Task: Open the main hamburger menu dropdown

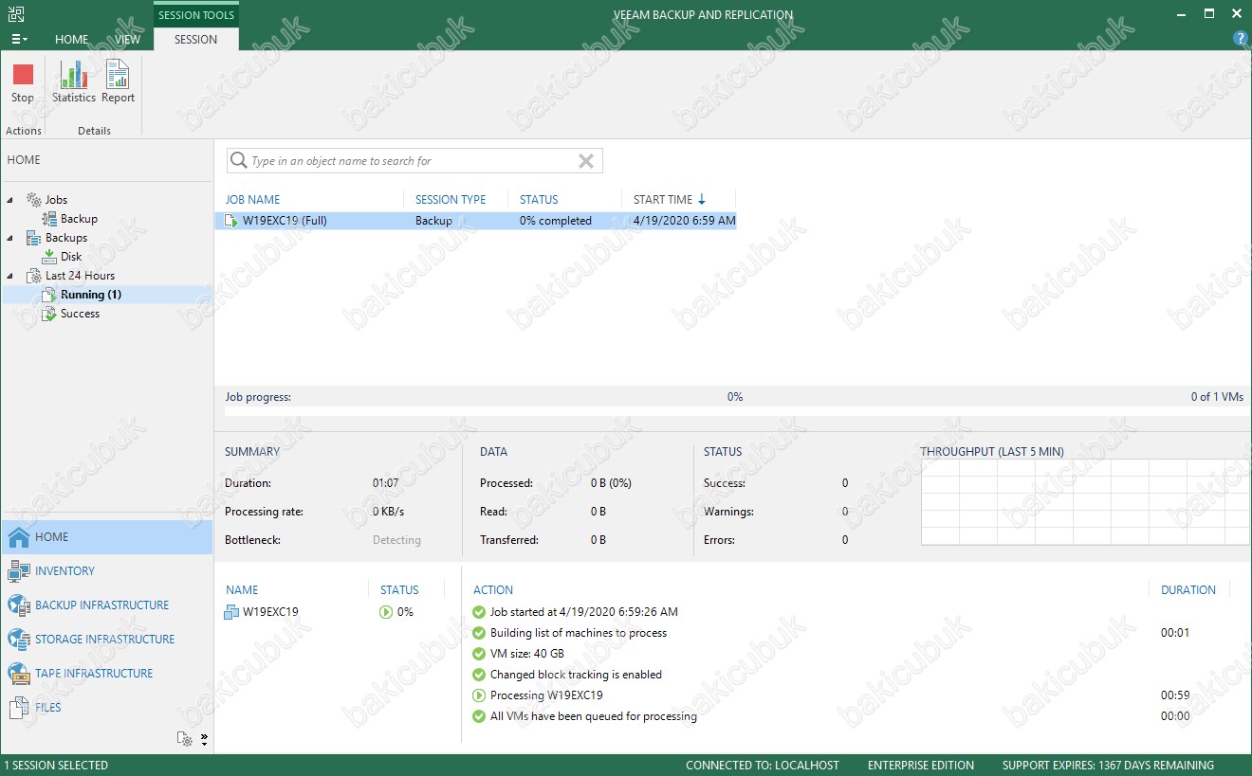Action: 19,39
